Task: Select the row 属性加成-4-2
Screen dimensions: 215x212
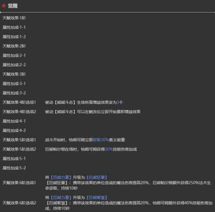Action: (x=14, y=130)
